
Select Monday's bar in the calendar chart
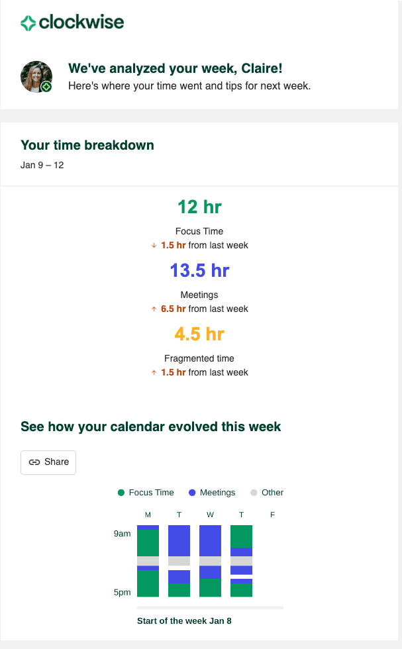pos(148,561)
